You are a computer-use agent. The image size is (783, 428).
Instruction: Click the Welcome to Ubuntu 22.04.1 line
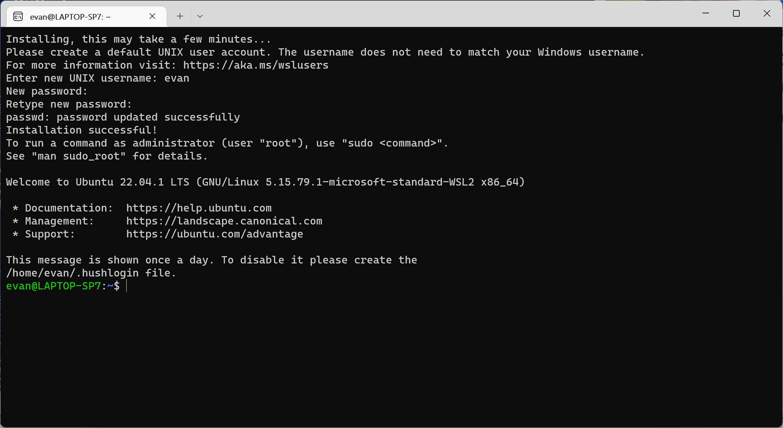265,182
